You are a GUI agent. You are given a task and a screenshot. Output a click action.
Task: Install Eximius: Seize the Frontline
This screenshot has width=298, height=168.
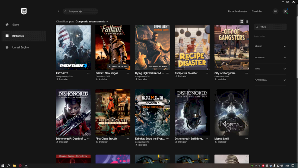pyautogui.click(x=141, y=145)
